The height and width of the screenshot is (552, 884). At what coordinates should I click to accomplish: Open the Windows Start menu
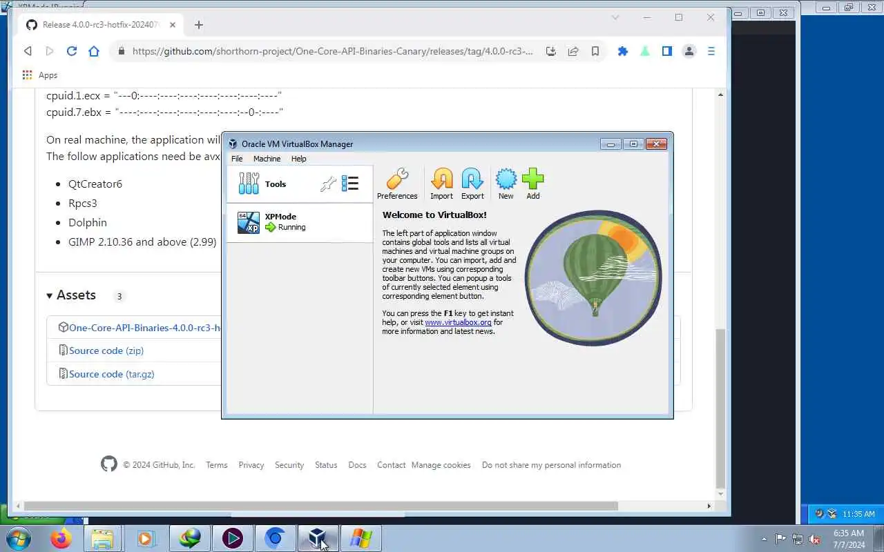pyautogui.click(x=17, y=538)
